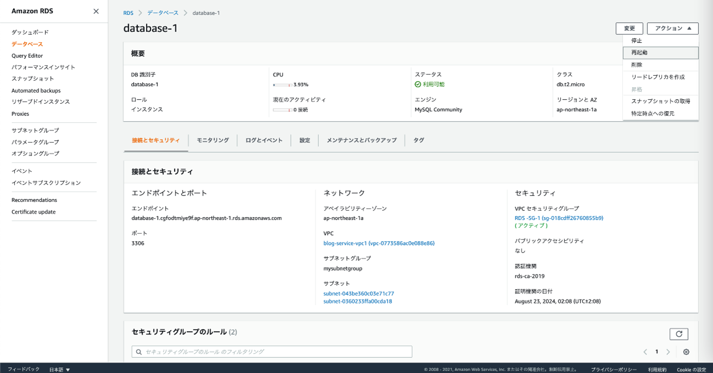The width and height of the screenshot is (713, 373).
Task: Switch to the モニタリング tab
Action: pyautogui.click(x=212, y=140)
